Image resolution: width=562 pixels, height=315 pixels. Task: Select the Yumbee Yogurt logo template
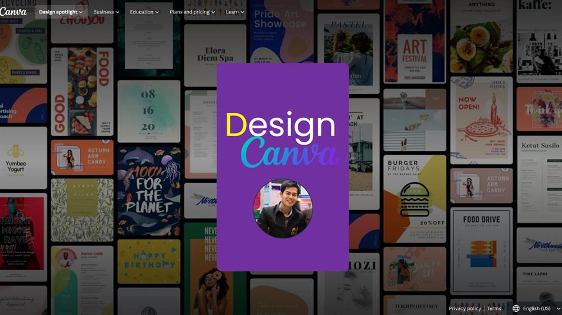coord(22,157)
